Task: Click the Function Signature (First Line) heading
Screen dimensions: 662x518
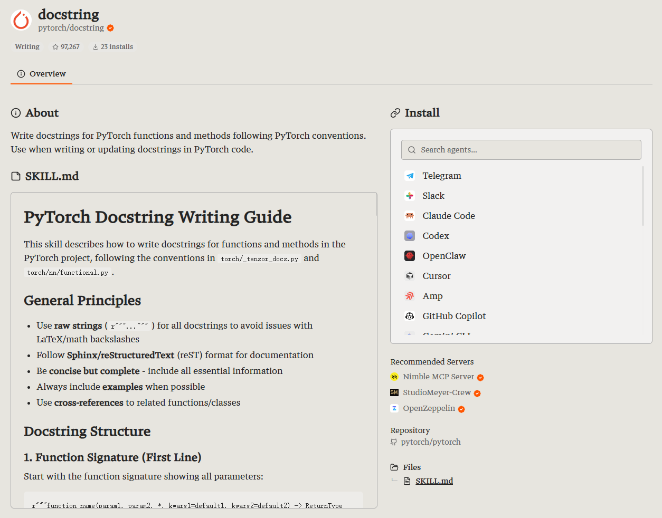Action: pos(112,457)
